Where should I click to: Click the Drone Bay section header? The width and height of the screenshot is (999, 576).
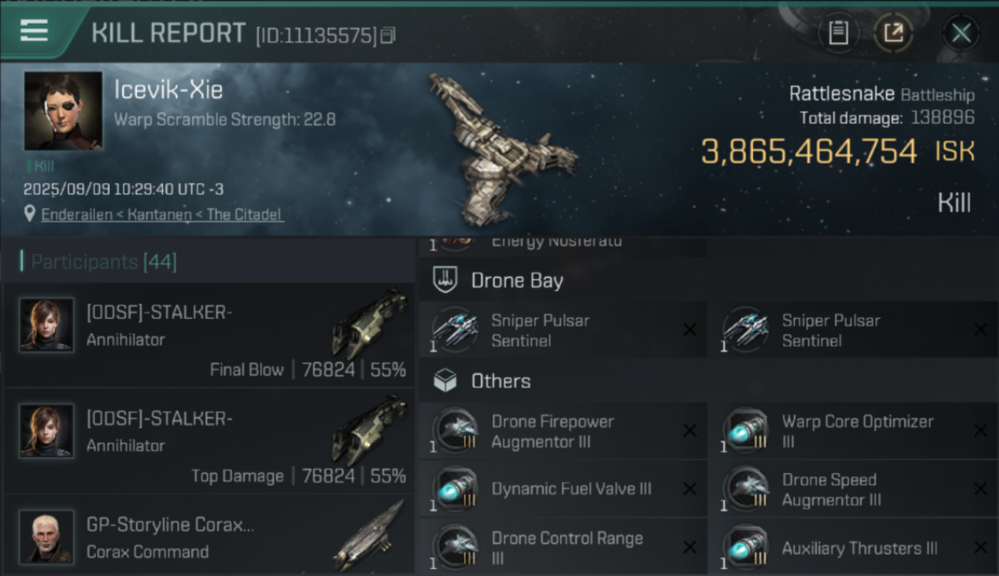coord(516,280)
